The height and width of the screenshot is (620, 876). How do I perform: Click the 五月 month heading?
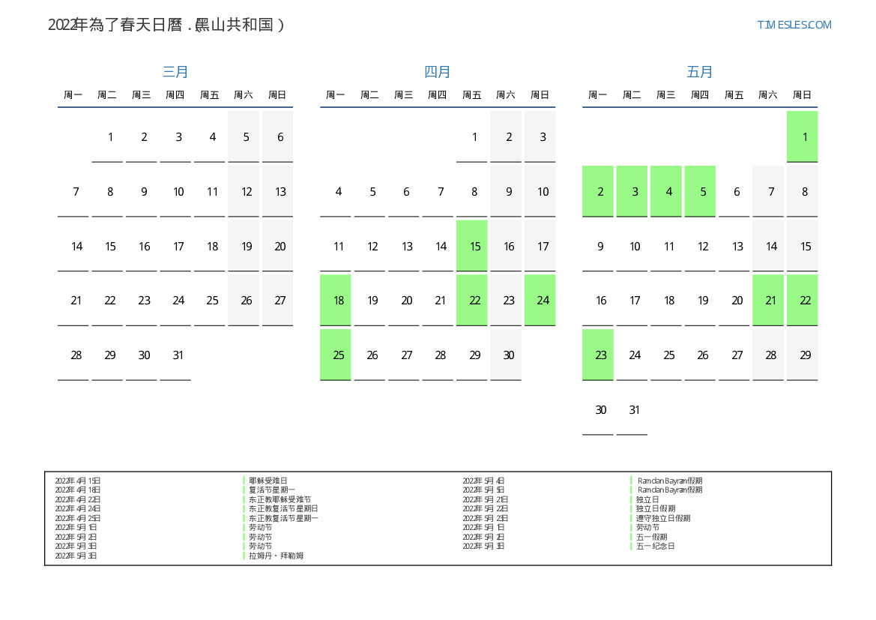(x=700, y=72)
